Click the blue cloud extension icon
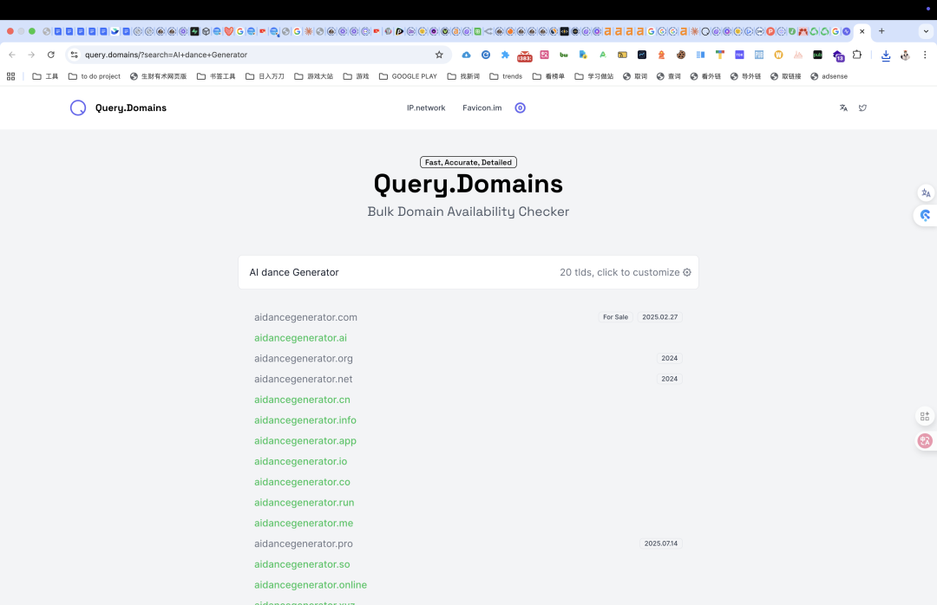The height and width of the screenshot is (605, 937). coord(466,55)
